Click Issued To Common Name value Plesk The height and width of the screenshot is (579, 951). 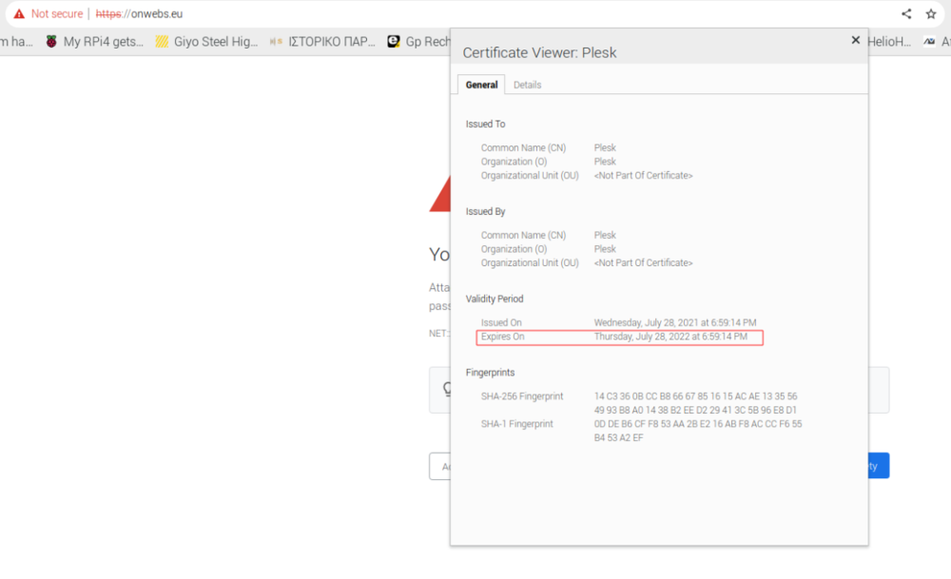(x=605, y=147)
